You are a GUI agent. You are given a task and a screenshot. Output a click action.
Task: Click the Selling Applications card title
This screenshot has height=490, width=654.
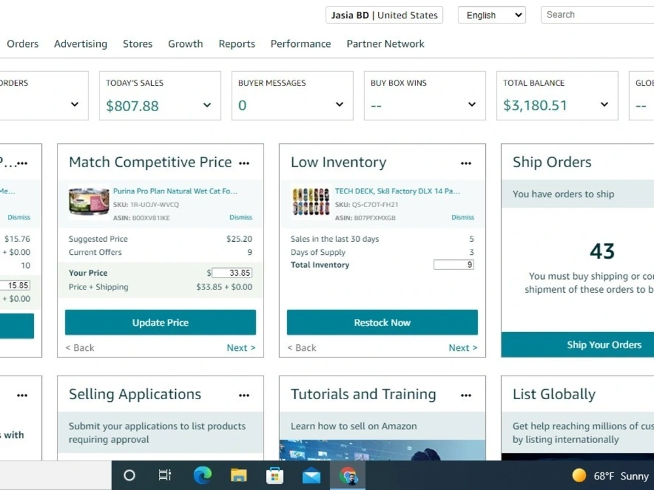[135, 394]
